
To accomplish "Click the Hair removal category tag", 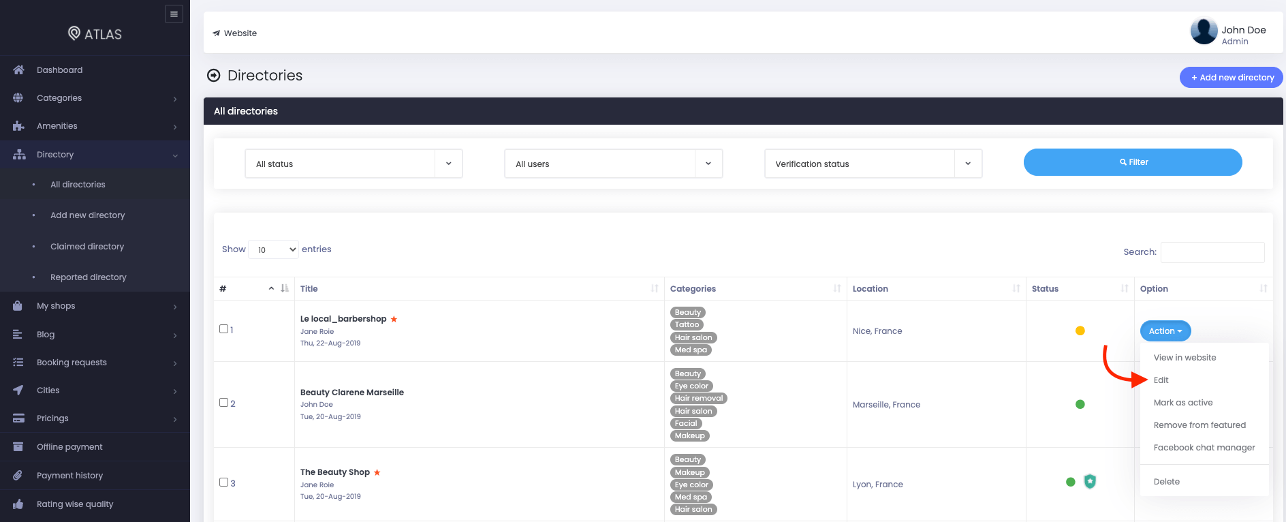I will (699, 399).
